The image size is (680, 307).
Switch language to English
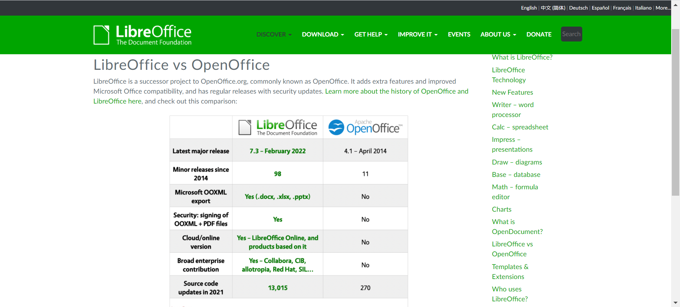point(529,8)
